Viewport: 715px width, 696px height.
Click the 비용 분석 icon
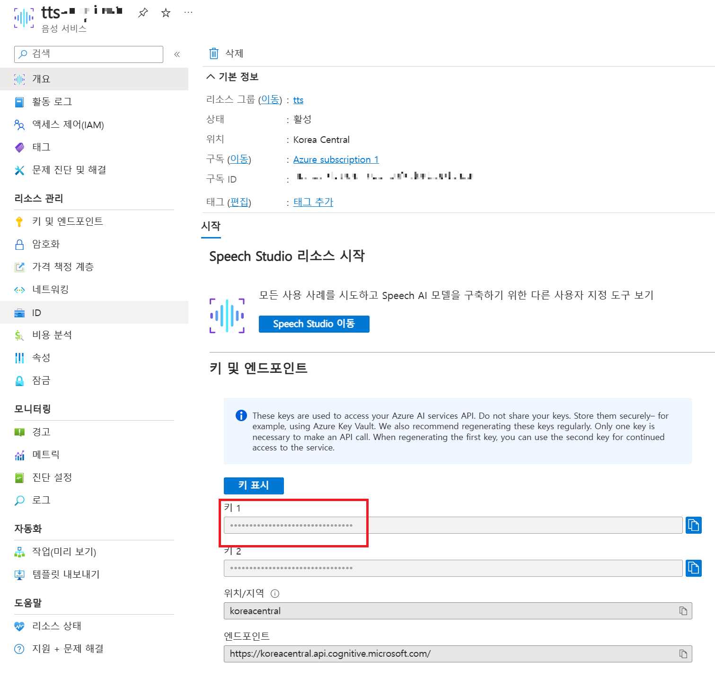[19, 335]
